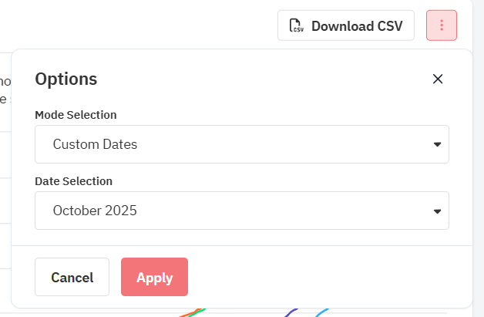Screen dimensions: 484x317
Task: Cancel the Options dialog
Action: [x=72, y=277]
